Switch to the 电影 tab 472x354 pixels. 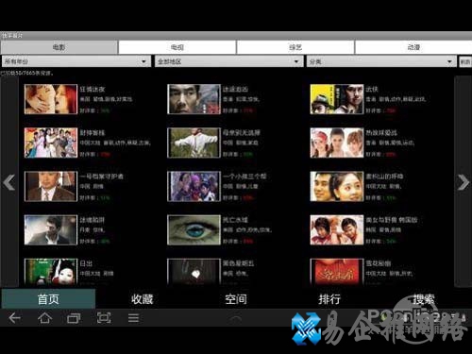pos(59,47)
